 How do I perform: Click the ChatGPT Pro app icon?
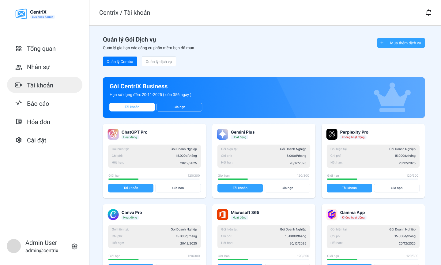coord(113,134)
